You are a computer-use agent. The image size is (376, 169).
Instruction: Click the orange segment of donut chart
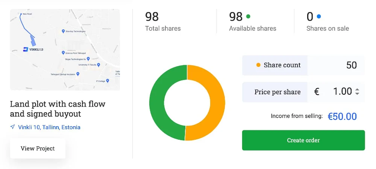(217, 103)
